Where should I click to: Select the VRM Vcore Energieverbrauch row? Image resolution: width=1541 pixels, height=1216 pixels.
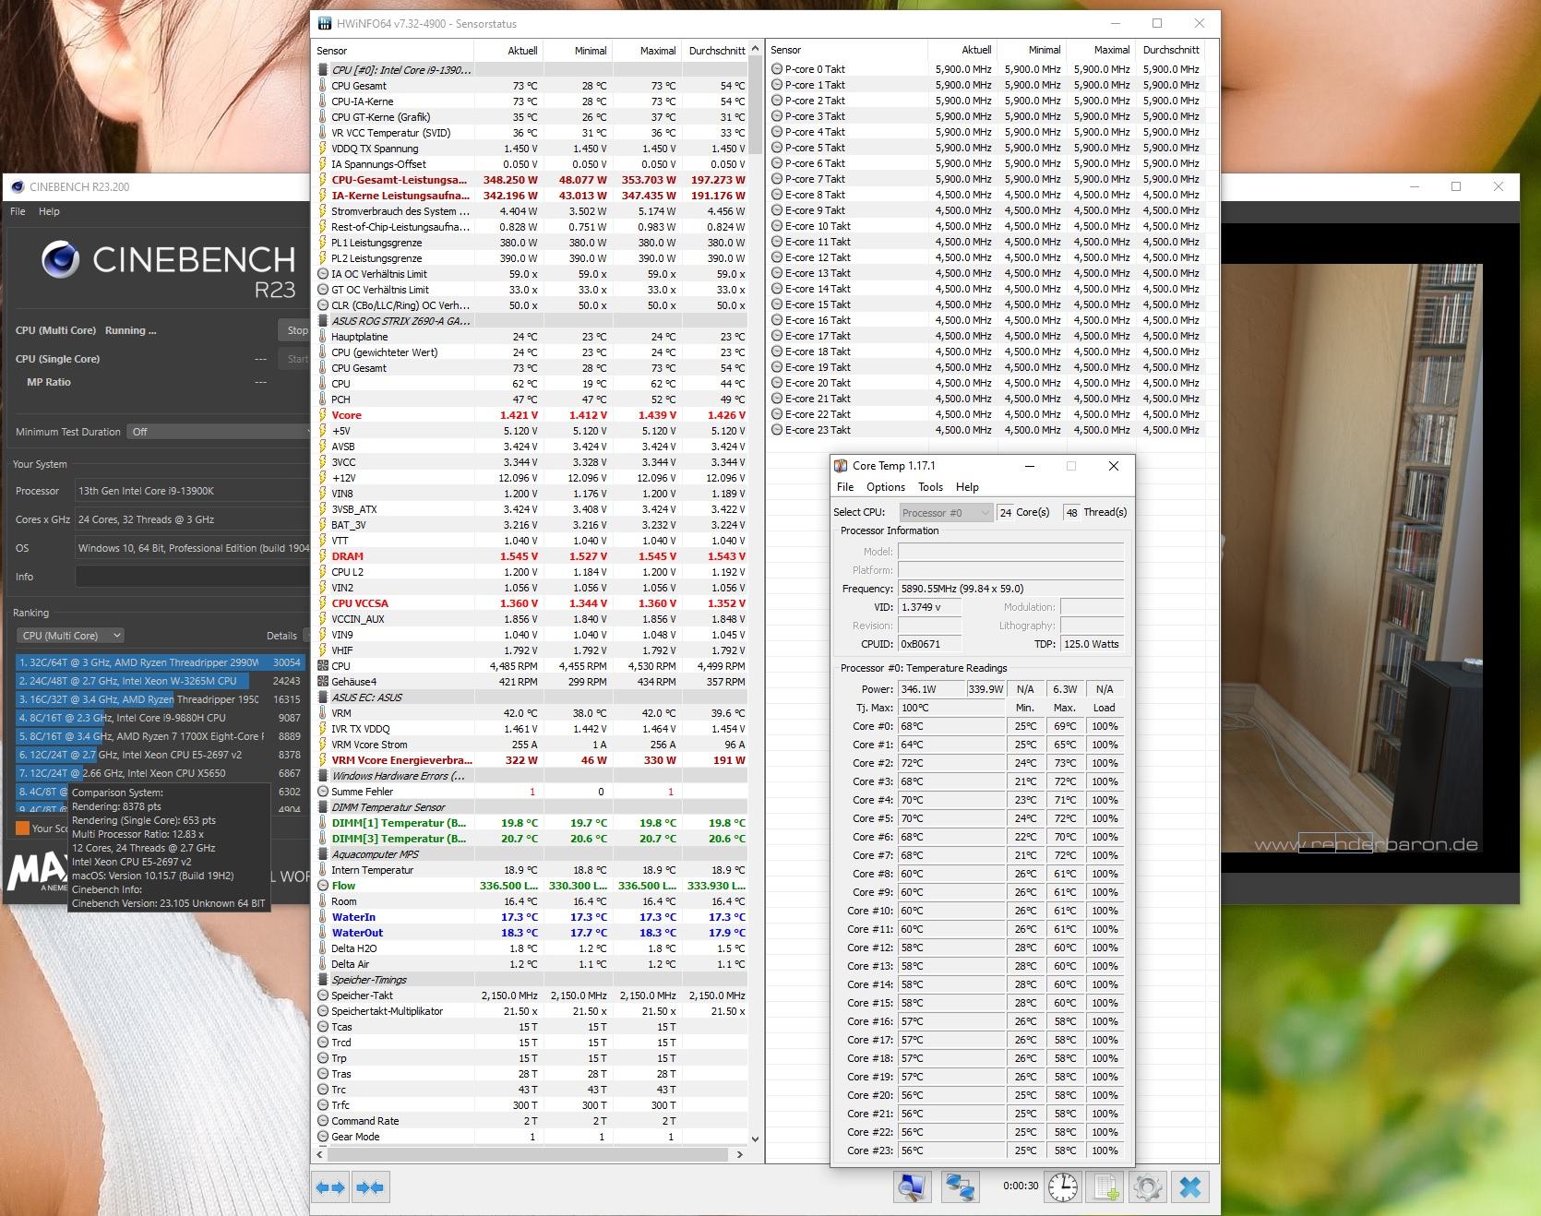coord(532,760)
